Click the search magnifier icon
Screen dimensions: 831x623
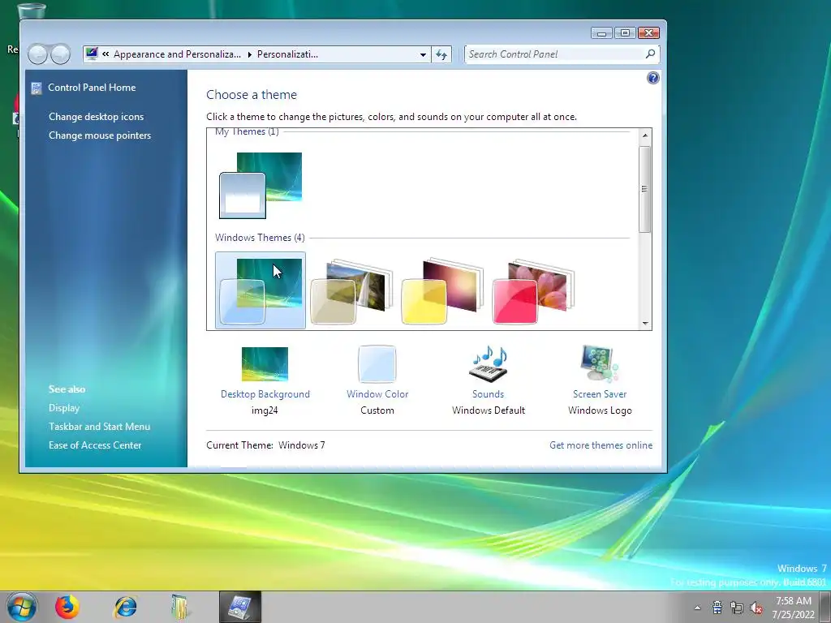(x=650, y=54)
